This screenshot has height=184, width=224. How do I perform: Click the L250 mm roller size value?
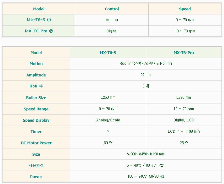pos(108,98)
